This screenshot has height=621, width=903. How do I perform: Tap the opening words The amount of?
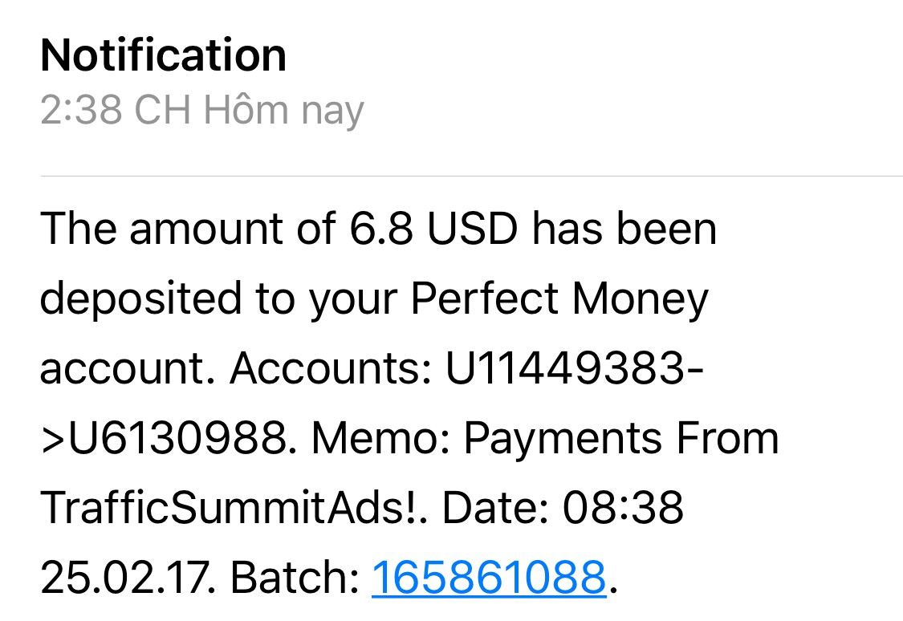(x=188, y=229)
